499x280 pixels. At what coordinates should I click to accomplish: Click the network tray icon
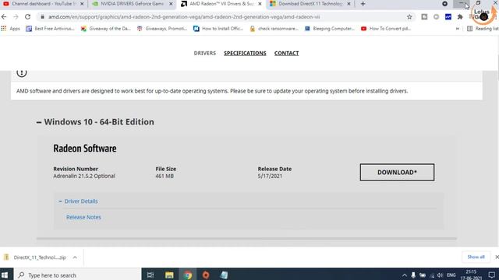(432, 275)
